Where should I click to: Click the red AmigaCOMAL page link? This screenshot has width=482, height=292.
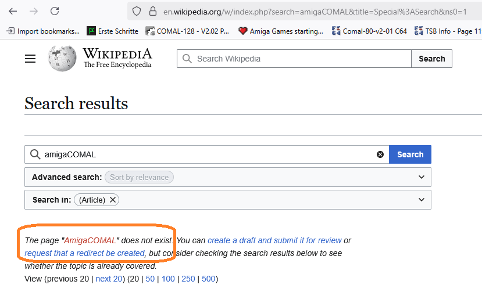click(90, 240)
